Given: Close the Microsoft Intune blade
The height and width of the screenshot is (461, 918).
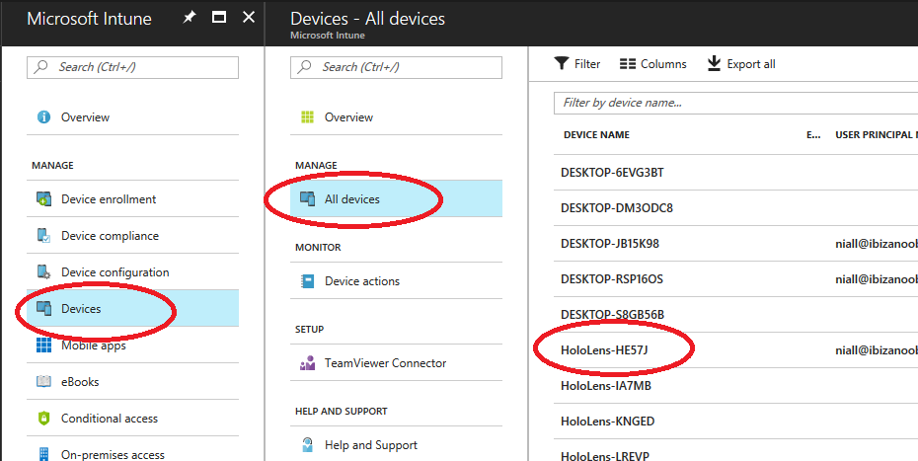Looking at the screenshot, I should [249, 18].
